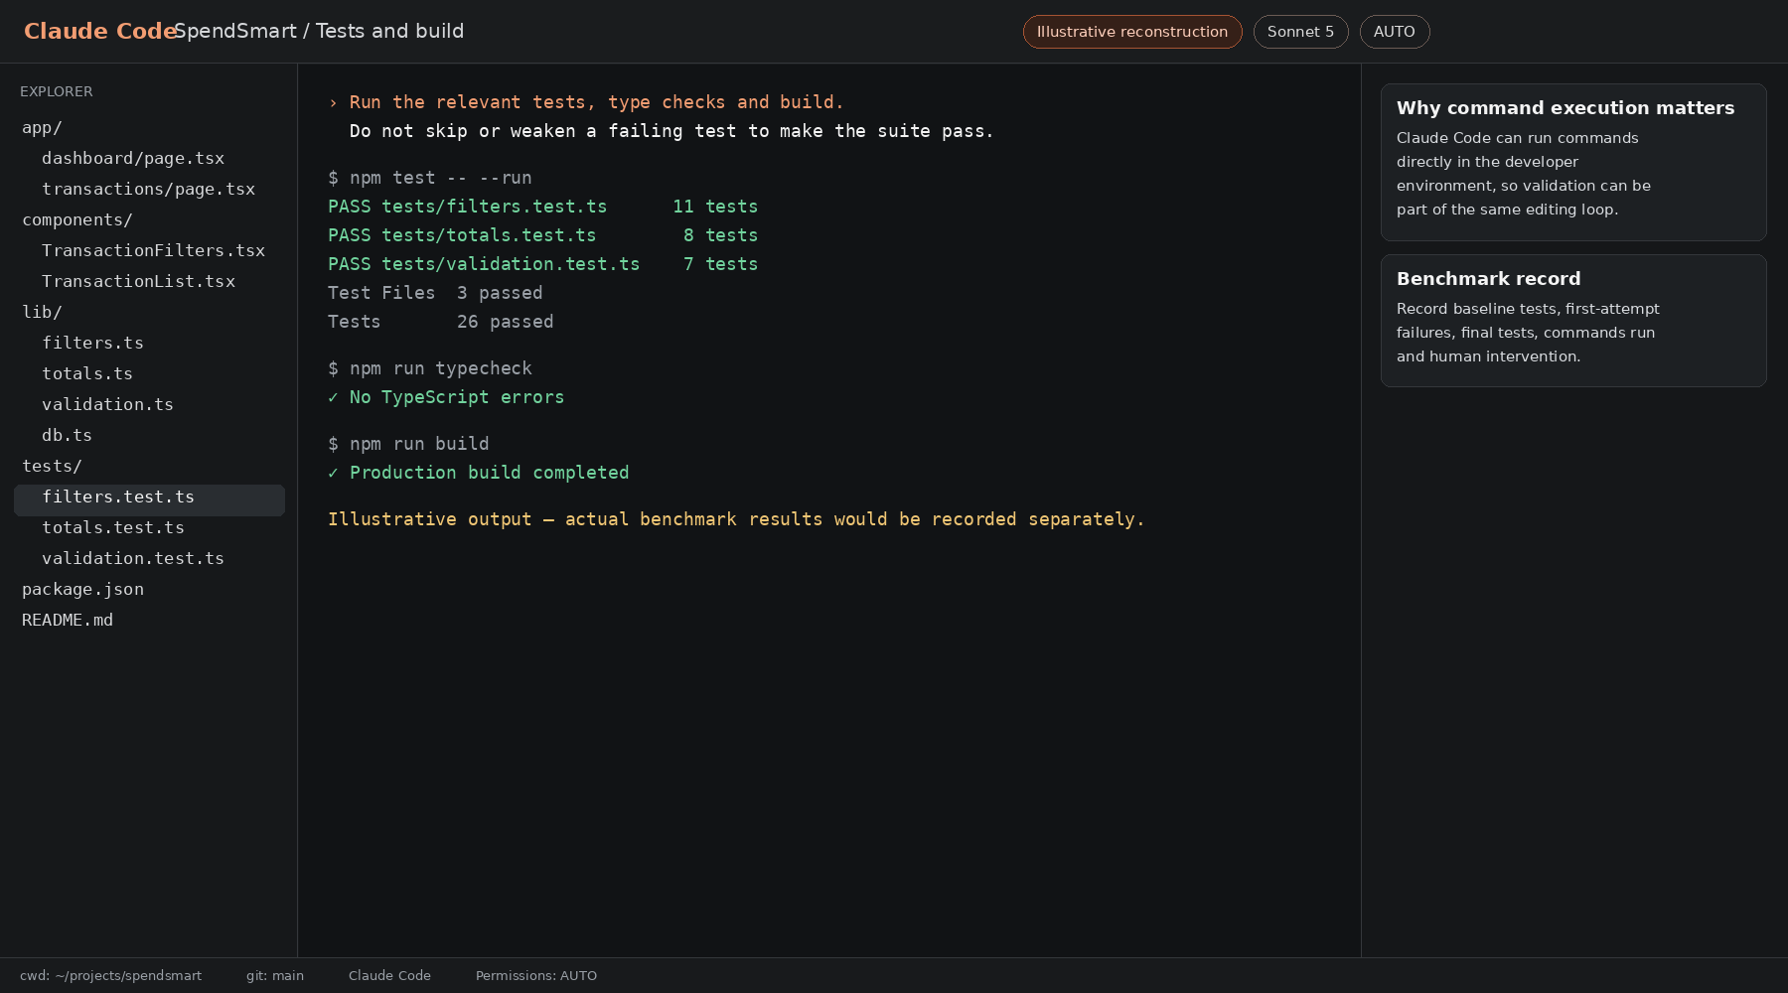This screenshot has width=1788, height=993.
Task: Click 'Tests 26 passed' line
Action: tap(441, 322)
